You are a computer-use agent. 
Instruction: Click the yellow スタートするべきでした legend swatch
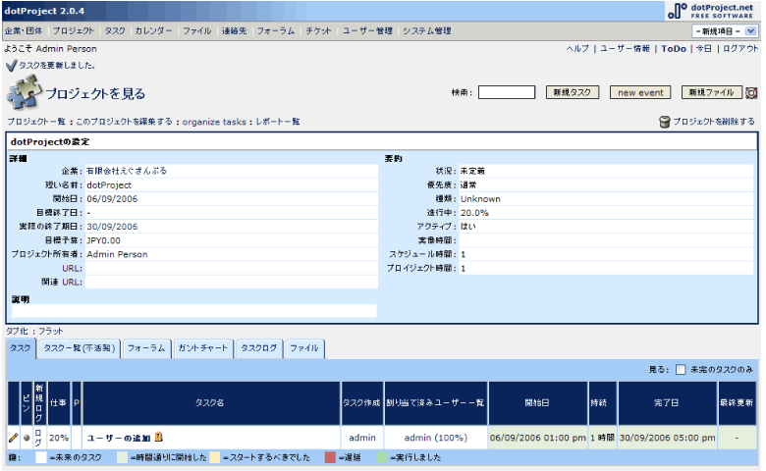coord(214,457)
